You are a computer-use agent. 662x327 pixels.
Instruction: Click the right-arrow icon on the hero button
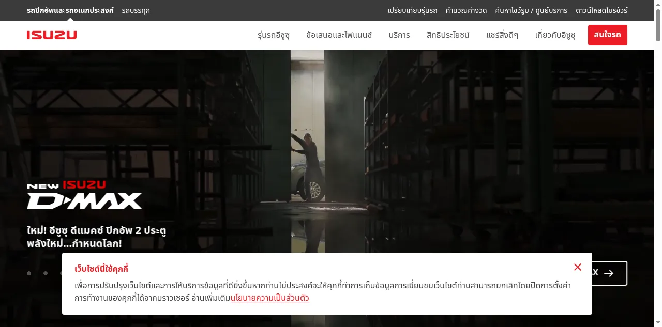(609, 273)
